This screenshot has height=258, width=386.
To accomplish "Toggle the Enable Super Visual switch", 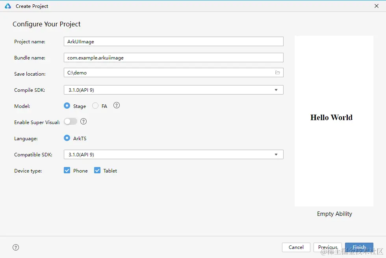I will point(71,121).
